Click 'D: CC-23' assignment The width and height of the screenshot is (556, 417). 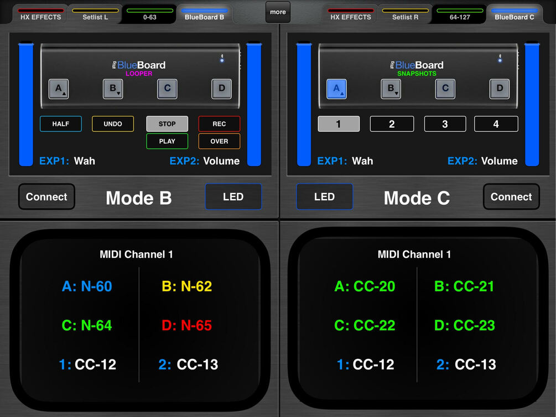(x=465, y=325)
